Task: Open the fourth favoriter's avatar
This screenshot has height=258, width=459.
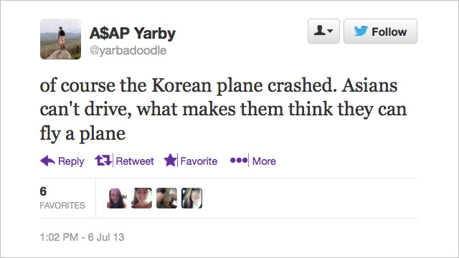Action: (191, 198)
